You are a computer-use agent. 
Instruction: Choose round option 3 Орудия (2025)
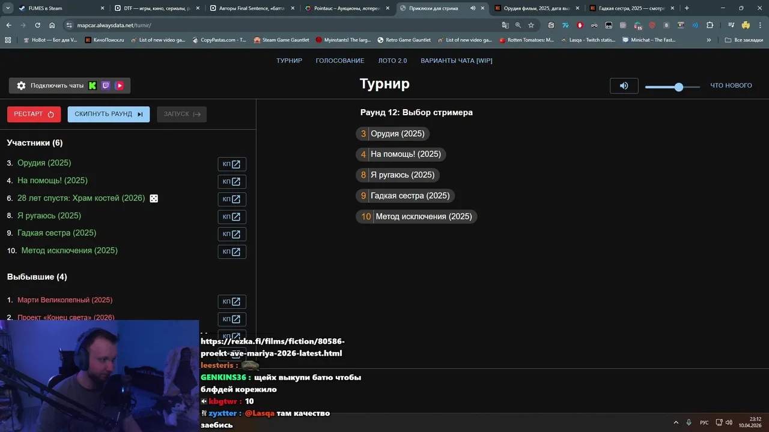click(393, 134)
